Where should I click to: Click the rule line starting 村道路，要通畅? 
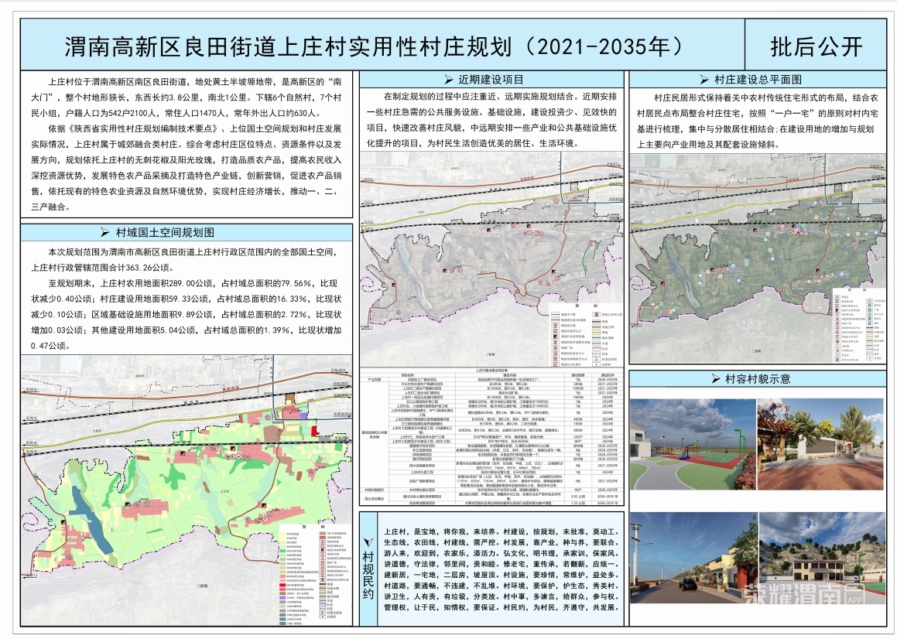coord(502,586)
